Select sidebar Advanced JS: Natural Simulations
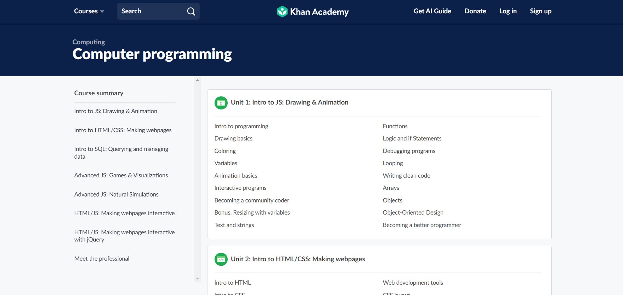The width and height of the screenshot is (623, 295). [116, 194]
